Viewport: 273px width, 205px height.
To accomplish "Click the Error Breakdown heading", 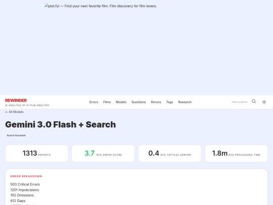I will tap(26, 176).
